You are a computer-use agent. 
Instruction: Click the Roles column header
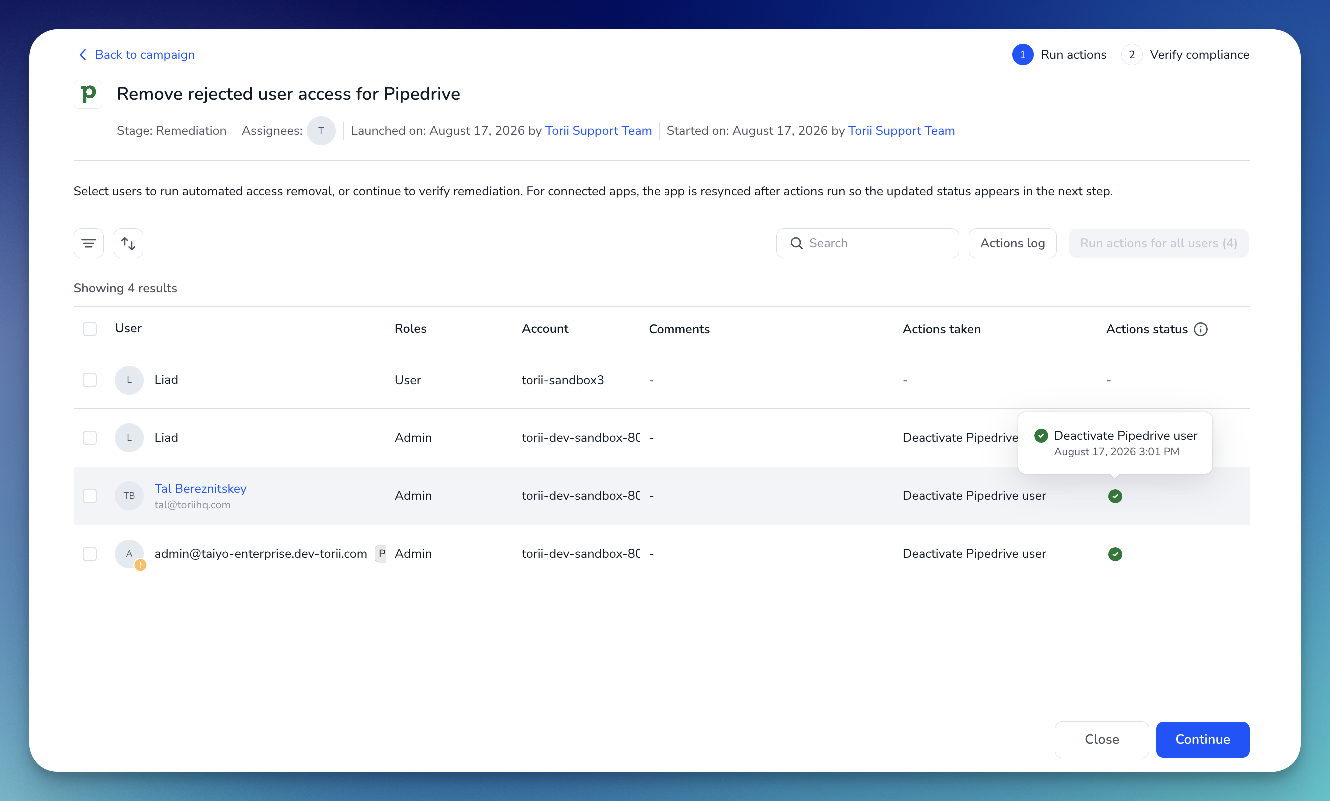coord(410,329)
